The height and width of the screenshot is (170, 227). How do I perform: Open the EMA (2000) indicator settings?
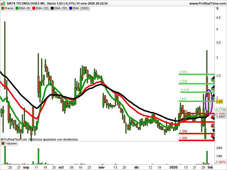pos(81,8)
